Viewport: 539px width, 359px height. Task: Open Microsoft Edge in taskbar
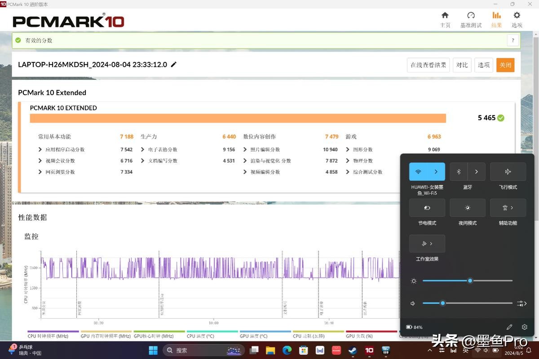coord(287,350)
